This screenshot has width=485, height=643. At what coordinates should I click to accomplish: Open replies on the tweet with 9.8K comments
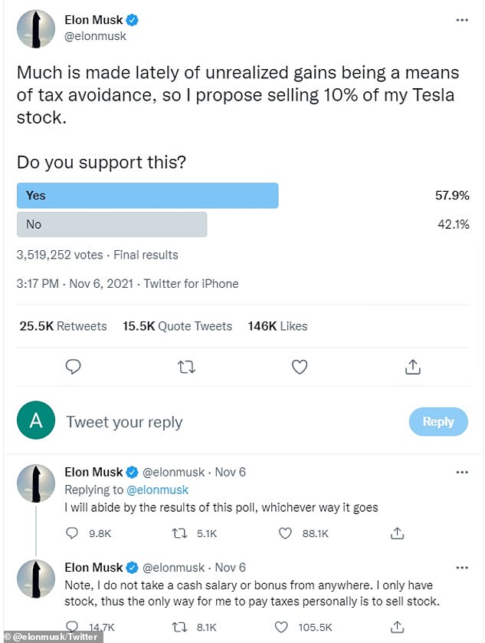pyautogui.click(x=72, y=533)
